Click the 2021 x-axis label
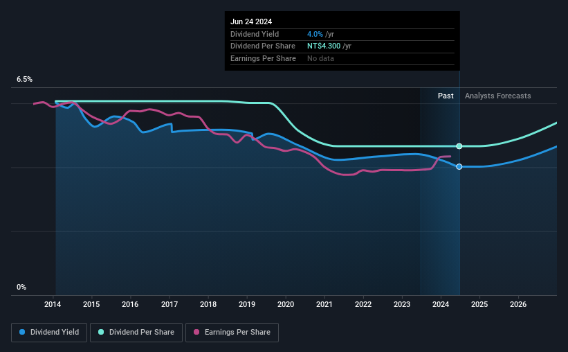 click(x=324, y=304)
